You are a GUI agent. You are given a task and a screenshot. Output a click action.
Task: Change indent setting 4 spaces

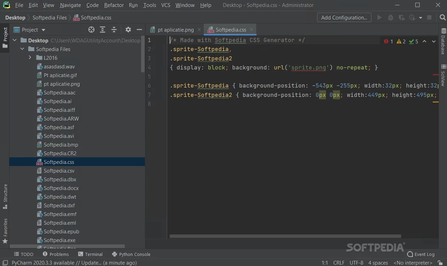(378, 263)
